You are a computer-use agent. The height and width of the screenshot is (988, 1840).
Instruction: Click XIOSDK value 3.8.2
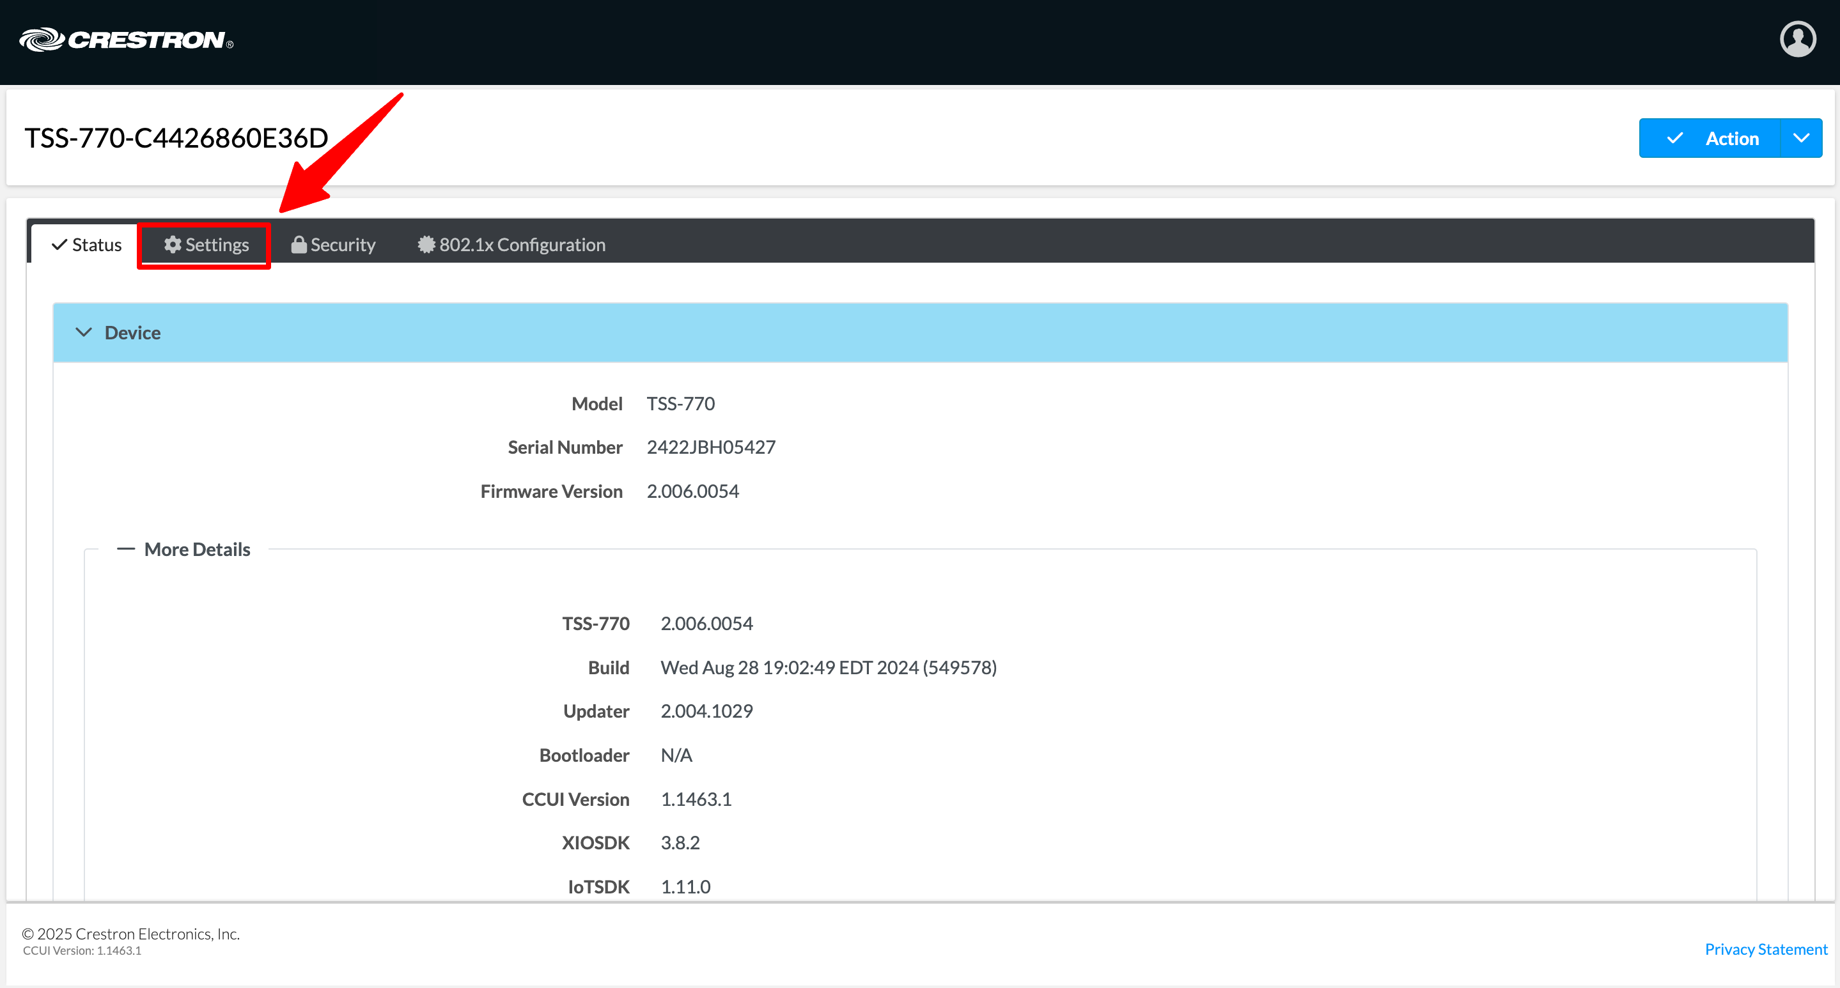[680, 843]
